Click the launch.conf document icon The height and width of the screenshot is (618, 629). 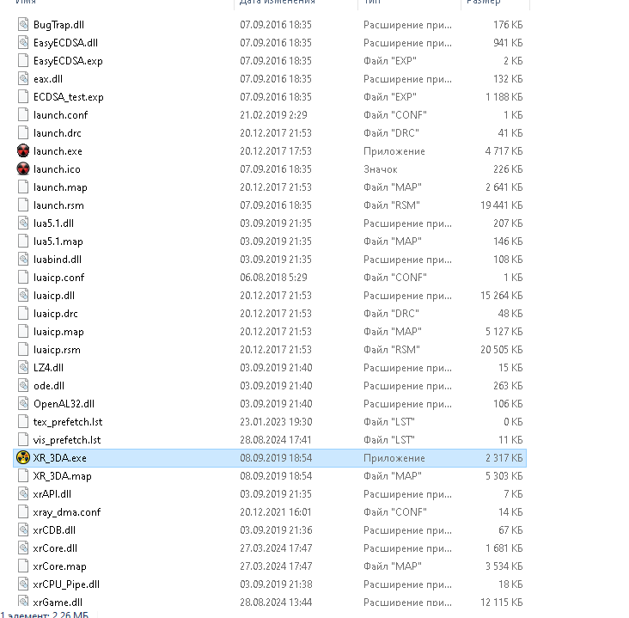tap(23, 115)
